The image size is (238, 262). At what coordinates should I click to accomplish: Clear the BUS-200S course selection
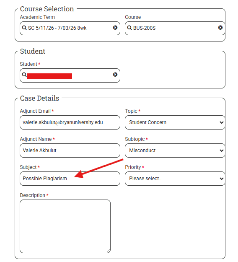pyautogui.click(x=220, y=28)
